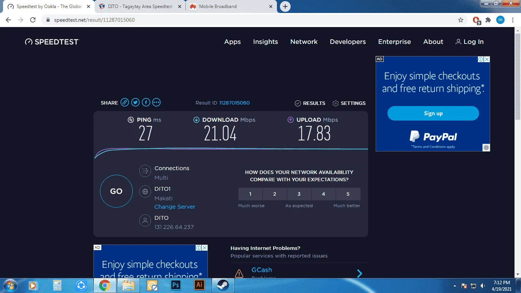
Task: Click the taskbar clock showing 7:12 PM
Action: [502, 286]
